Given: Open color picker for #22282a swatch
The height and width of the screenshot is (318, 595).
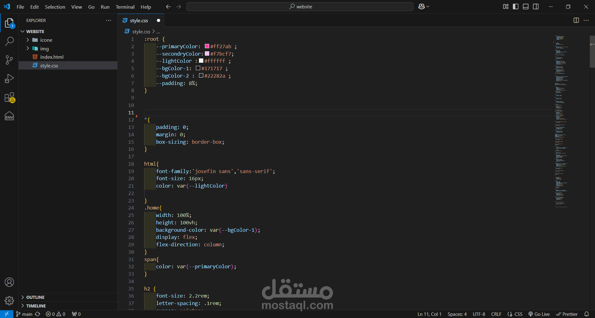Looking at the screenshot, I should 201,75.
